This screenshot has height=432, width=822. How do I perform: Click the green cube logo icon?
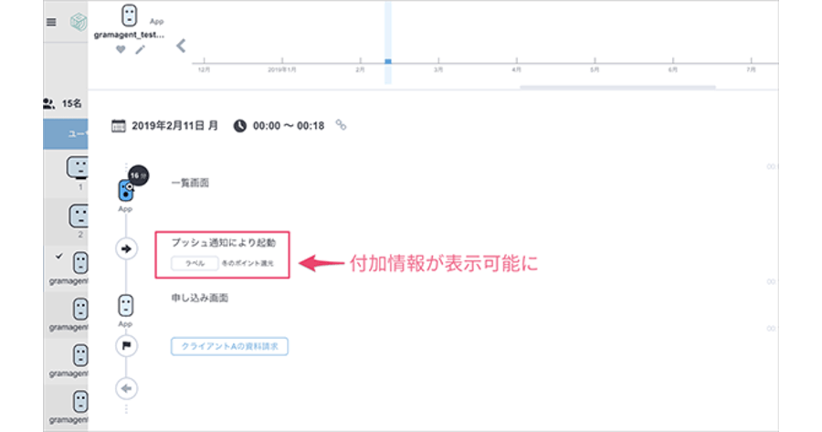[79, 22]
